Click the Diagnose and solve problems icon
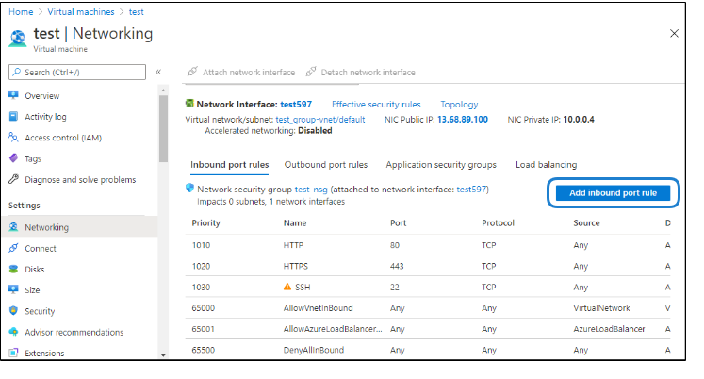The height and width of the screenshot is (379, 704). click(13, 179)
